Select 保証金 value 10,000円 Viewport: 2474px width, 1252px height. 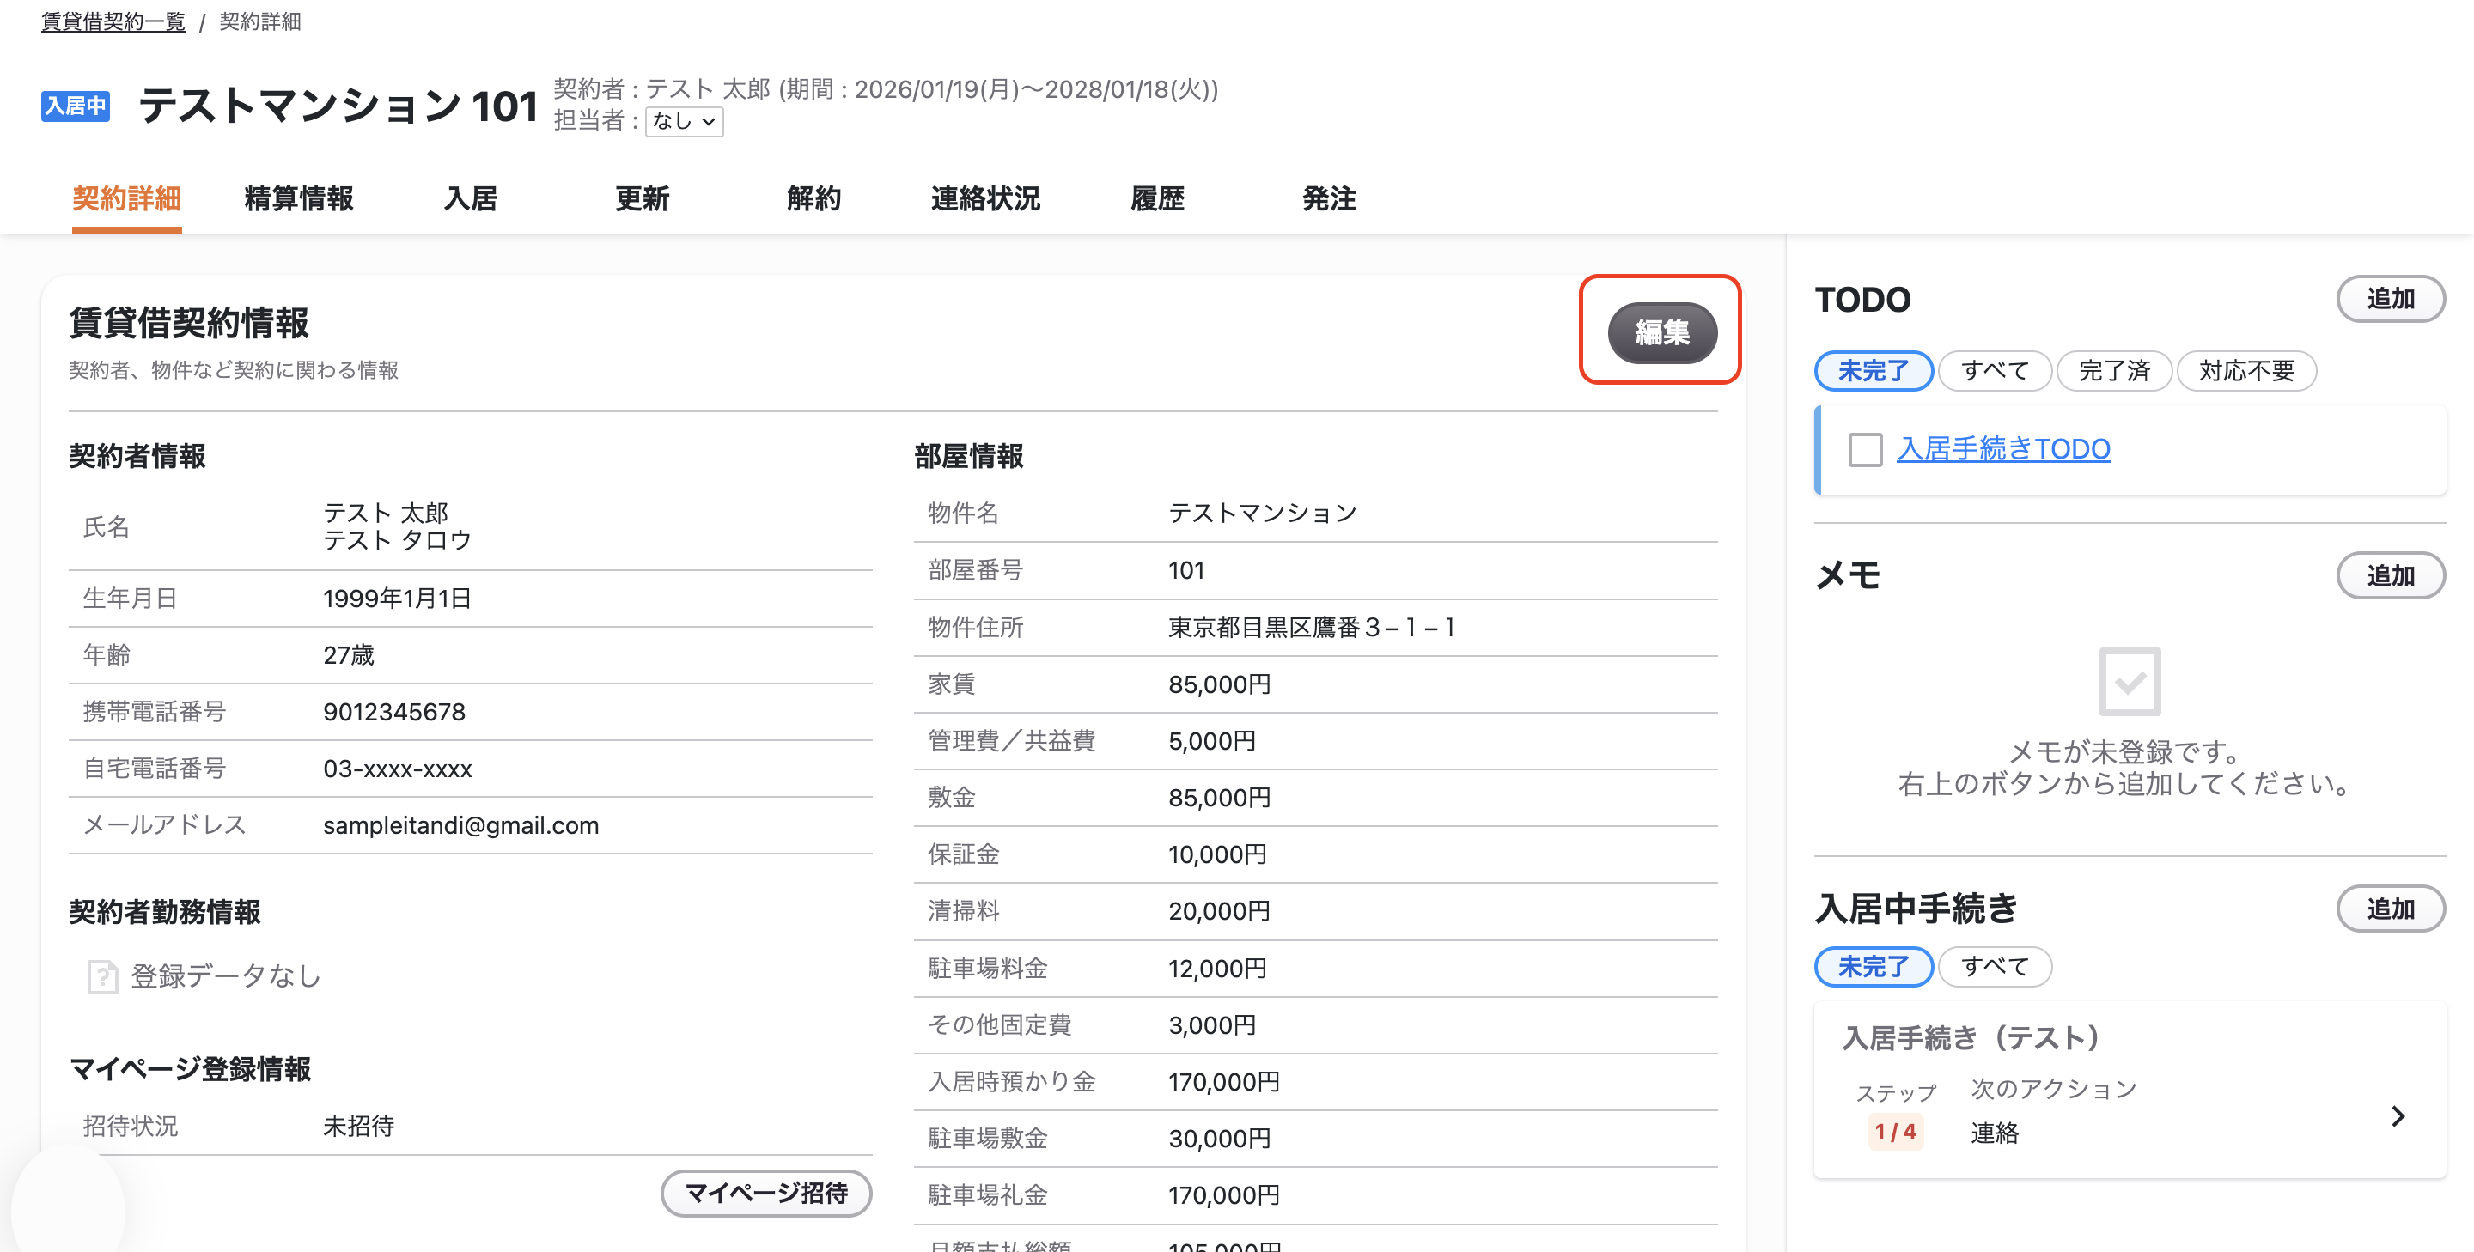(1218, 854)
